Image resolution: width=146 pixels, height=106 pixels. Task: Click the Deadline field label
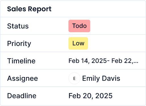(x=22, y=96)
